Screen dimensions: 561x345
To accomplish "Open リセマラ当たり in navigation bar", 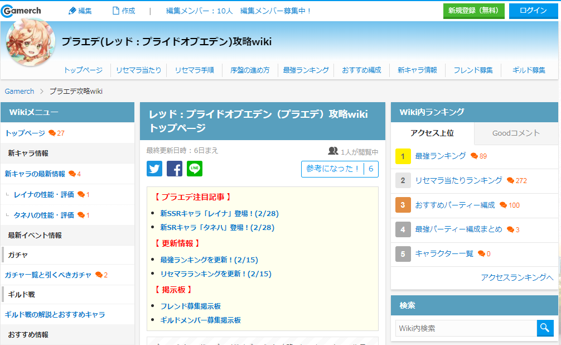I will (x=138, y=70).
